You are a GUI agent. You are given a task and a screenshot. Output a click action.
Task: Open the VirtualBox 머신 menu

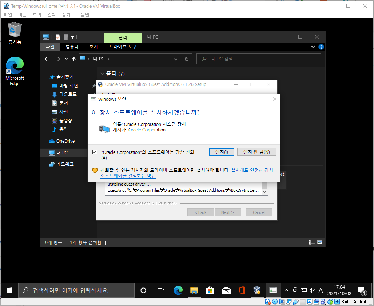click(22, 15)
